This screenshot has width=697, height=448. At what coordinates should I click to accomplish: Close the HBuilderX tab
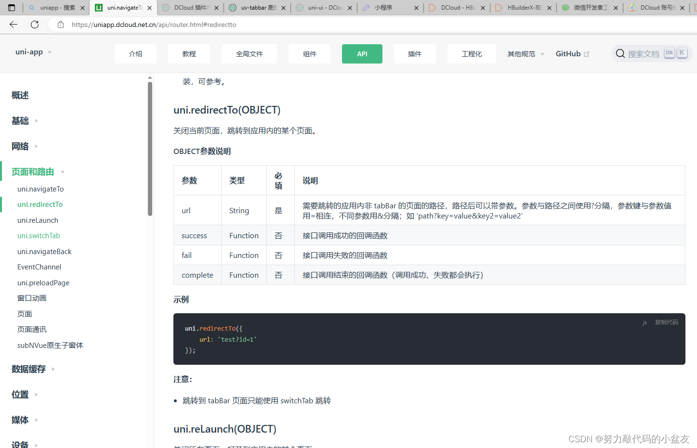[549, 8]
